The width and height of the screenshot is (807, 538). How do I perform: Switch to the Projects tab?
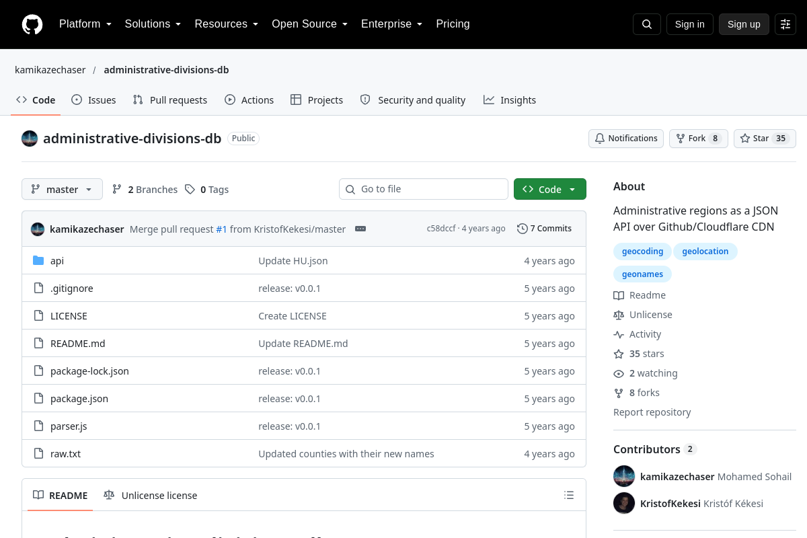point(317,100)
